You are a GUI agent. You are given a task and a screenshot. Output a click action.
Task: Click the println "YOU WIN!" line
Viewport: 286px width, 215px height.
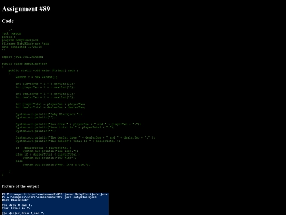[x=50, y=158]
